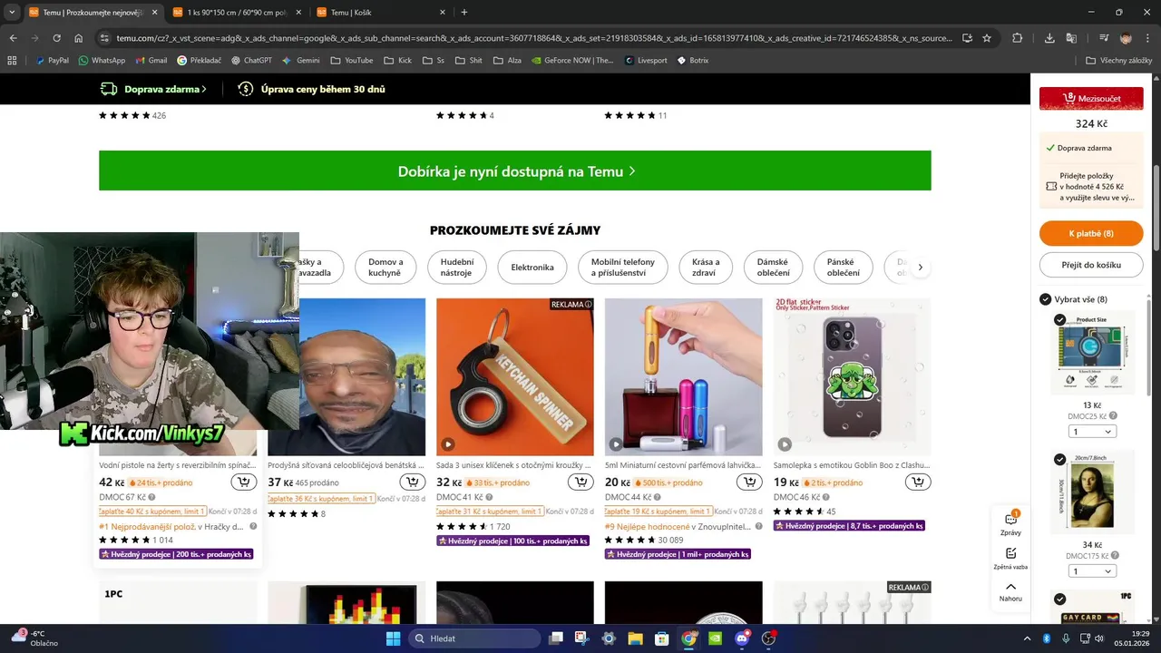Open the Windows Start menu
The height and width of the screenshot is (653, 1161).
393,638
